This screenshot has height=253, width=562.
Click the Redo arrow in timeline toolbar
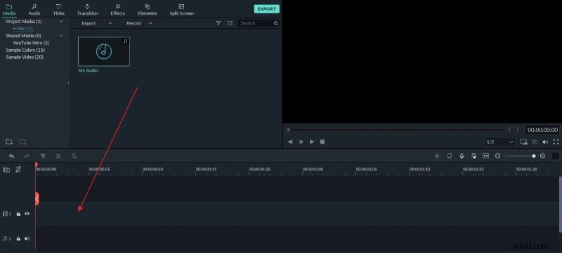[x=27, y=156]
